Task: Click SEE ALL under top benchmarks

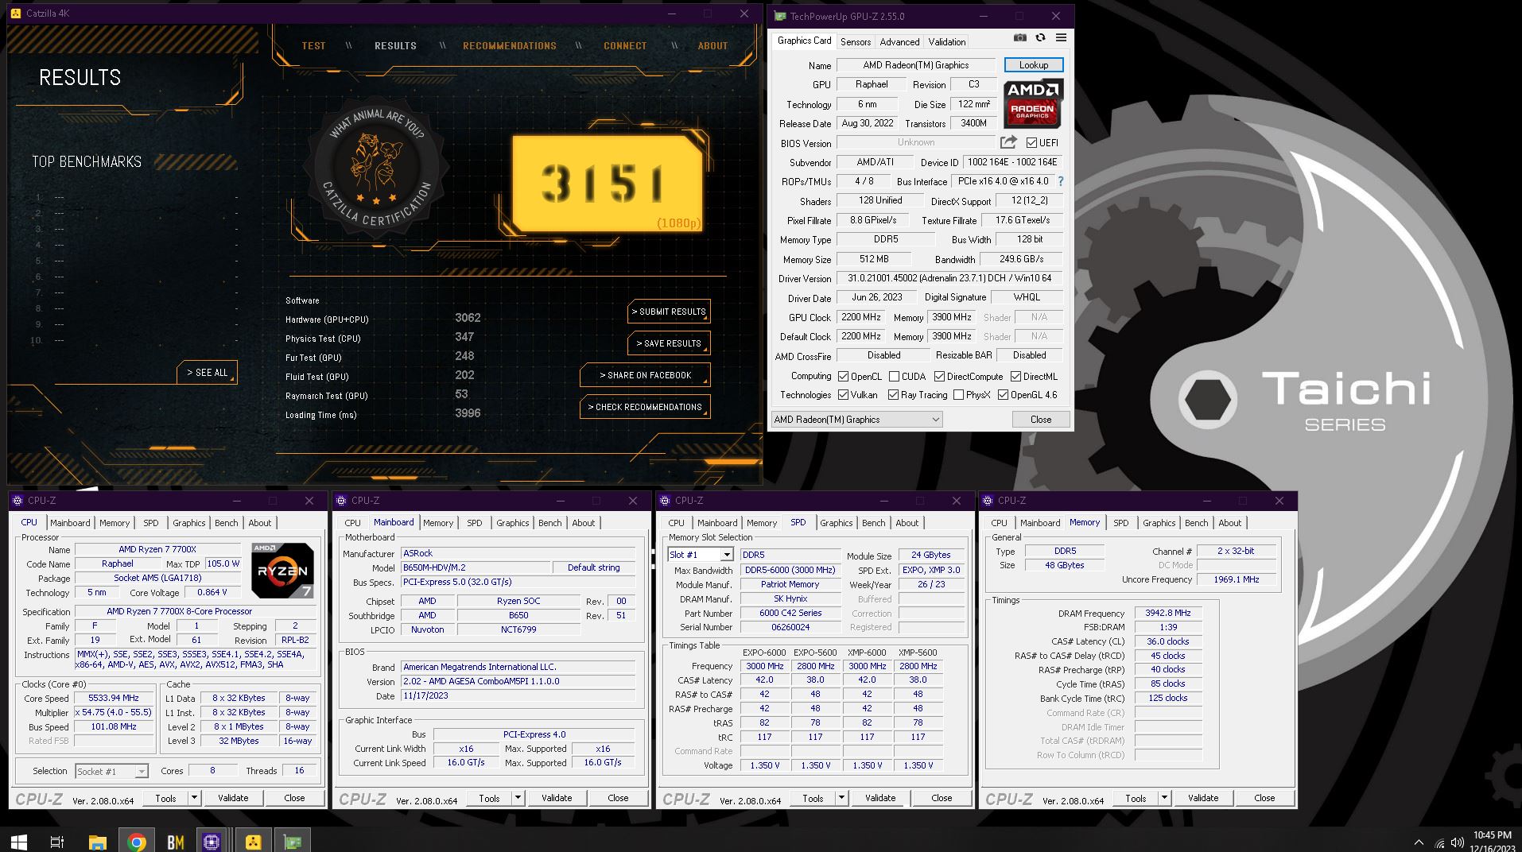Action: pyautogui.click(x=207, y=373)
